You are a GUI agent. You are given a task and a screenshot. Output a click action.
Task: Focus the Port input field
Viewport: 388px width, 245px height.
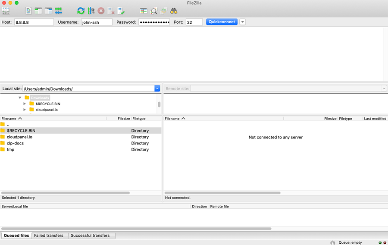point(194,22)
